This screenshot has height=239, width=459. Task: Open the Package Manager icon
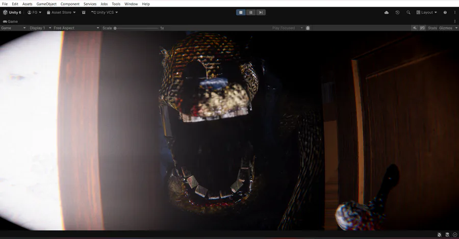point(84,12)
